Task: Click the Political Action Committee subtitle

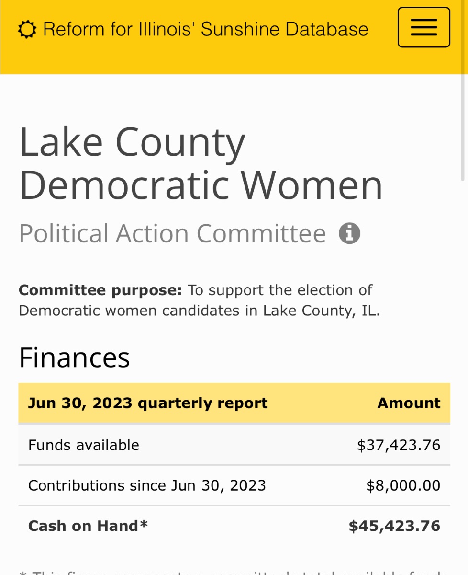Action: [172, 234]
